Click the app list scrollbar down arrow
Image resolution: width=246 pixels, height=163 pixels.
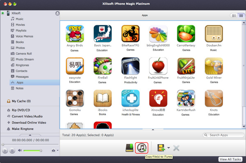(244, 127)
